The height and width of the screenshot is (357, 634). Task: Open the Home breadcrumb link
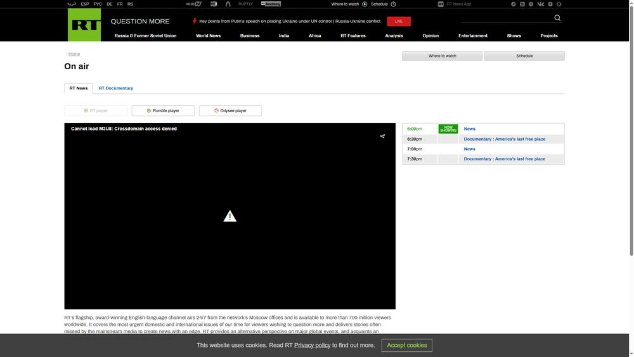74,54
